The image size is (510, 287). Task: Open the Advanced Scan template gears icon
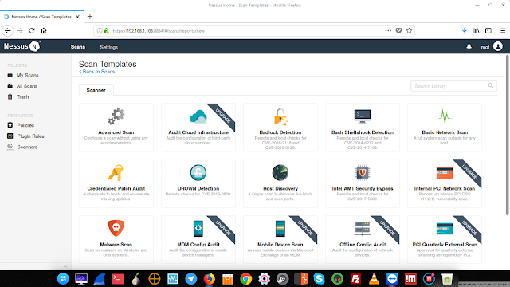pyautogui.click(x=116, y=116)
